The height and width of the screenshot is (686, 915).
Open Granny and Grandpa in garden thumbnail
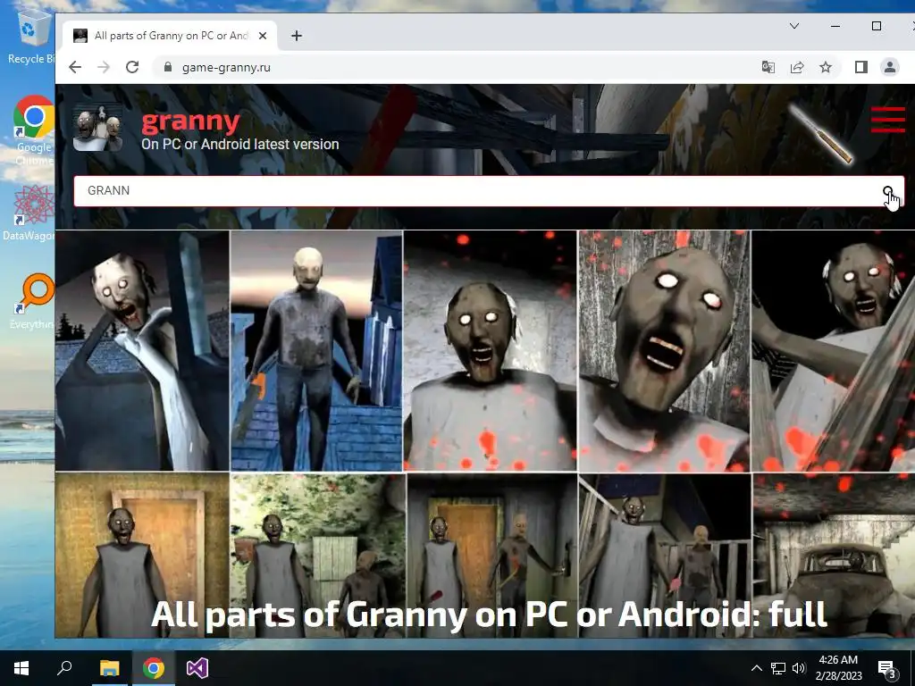click(x=317, y=556)
